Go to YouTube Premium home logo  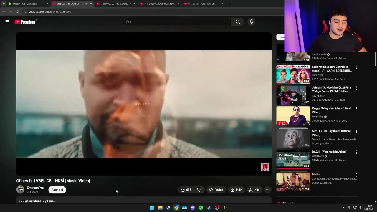pos(25,21)
